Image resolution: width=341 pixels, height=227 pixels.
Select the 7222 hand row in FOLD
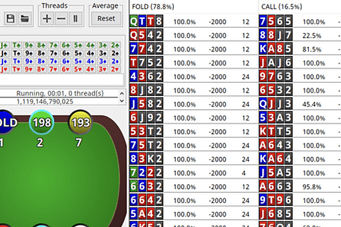[x=194, y=173]
